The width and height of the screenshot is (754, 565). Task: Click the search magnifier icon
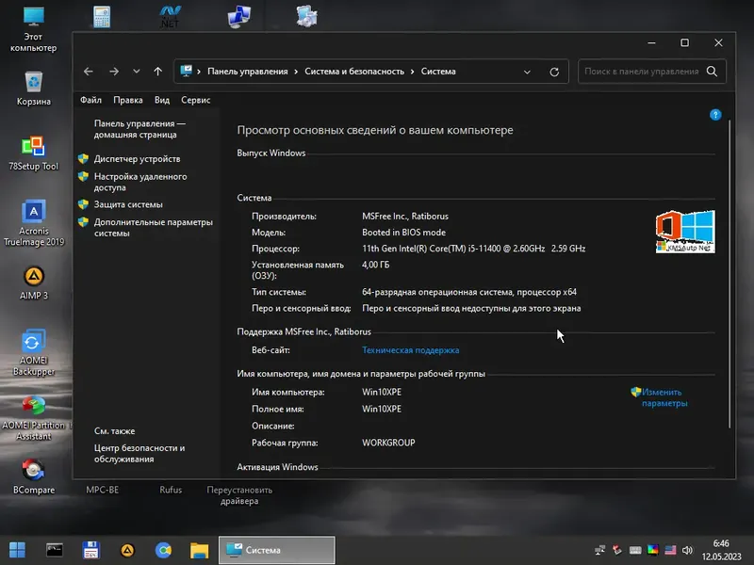pyautogui.click(x=713, y=72)
